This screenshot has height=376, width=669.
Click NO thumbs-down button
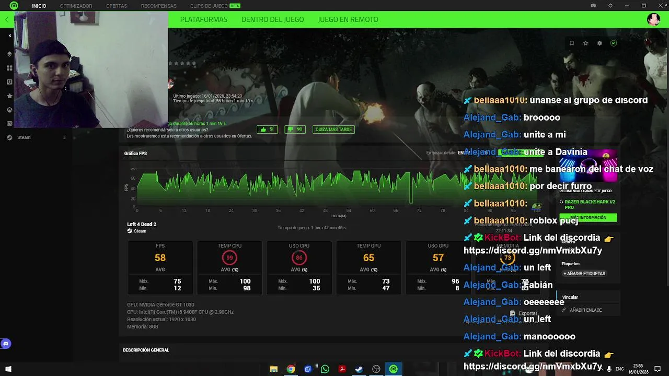click(x=295, y=129)
